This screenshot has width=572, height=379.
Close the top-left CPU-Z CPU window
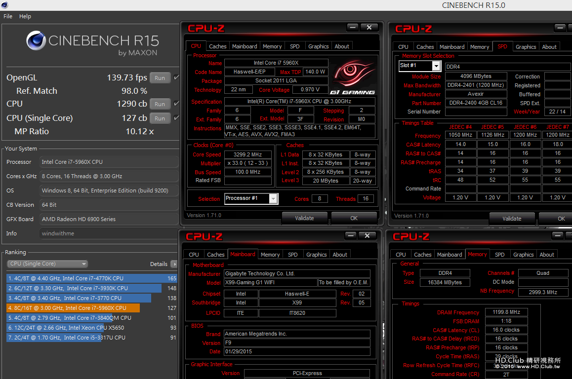pos(369,27)
